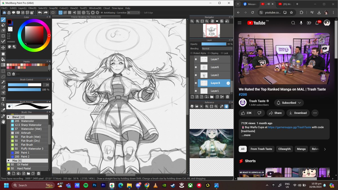
Task: Hide Layer2 visibility dot
Action: pos(196,75)
